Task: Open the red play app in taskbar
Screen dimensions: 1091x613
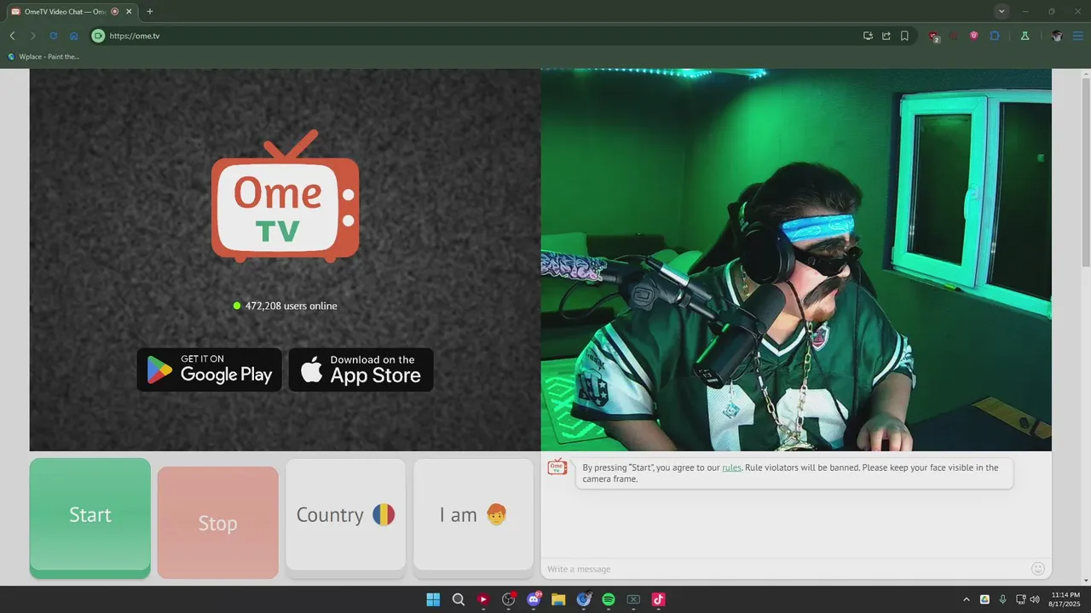Action: click(483, 599)
